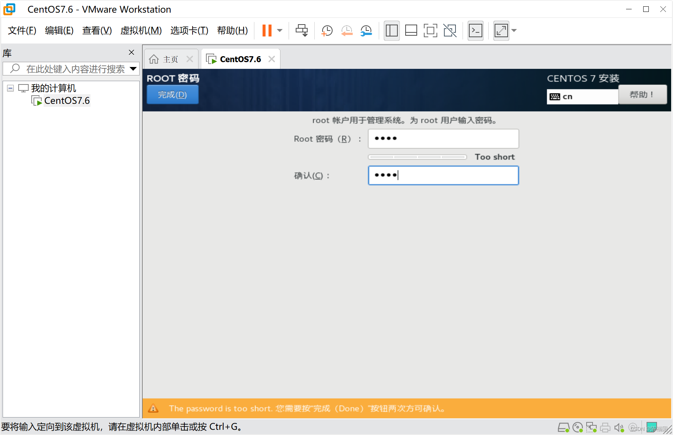Close the 主页 tab
This screenshot has width=673, height=435.
[x=190, y=59]
